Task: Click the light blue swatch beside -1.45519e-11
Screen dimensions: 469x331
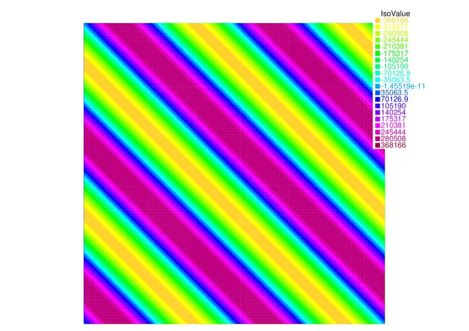Action: click(x=377, y=86)
